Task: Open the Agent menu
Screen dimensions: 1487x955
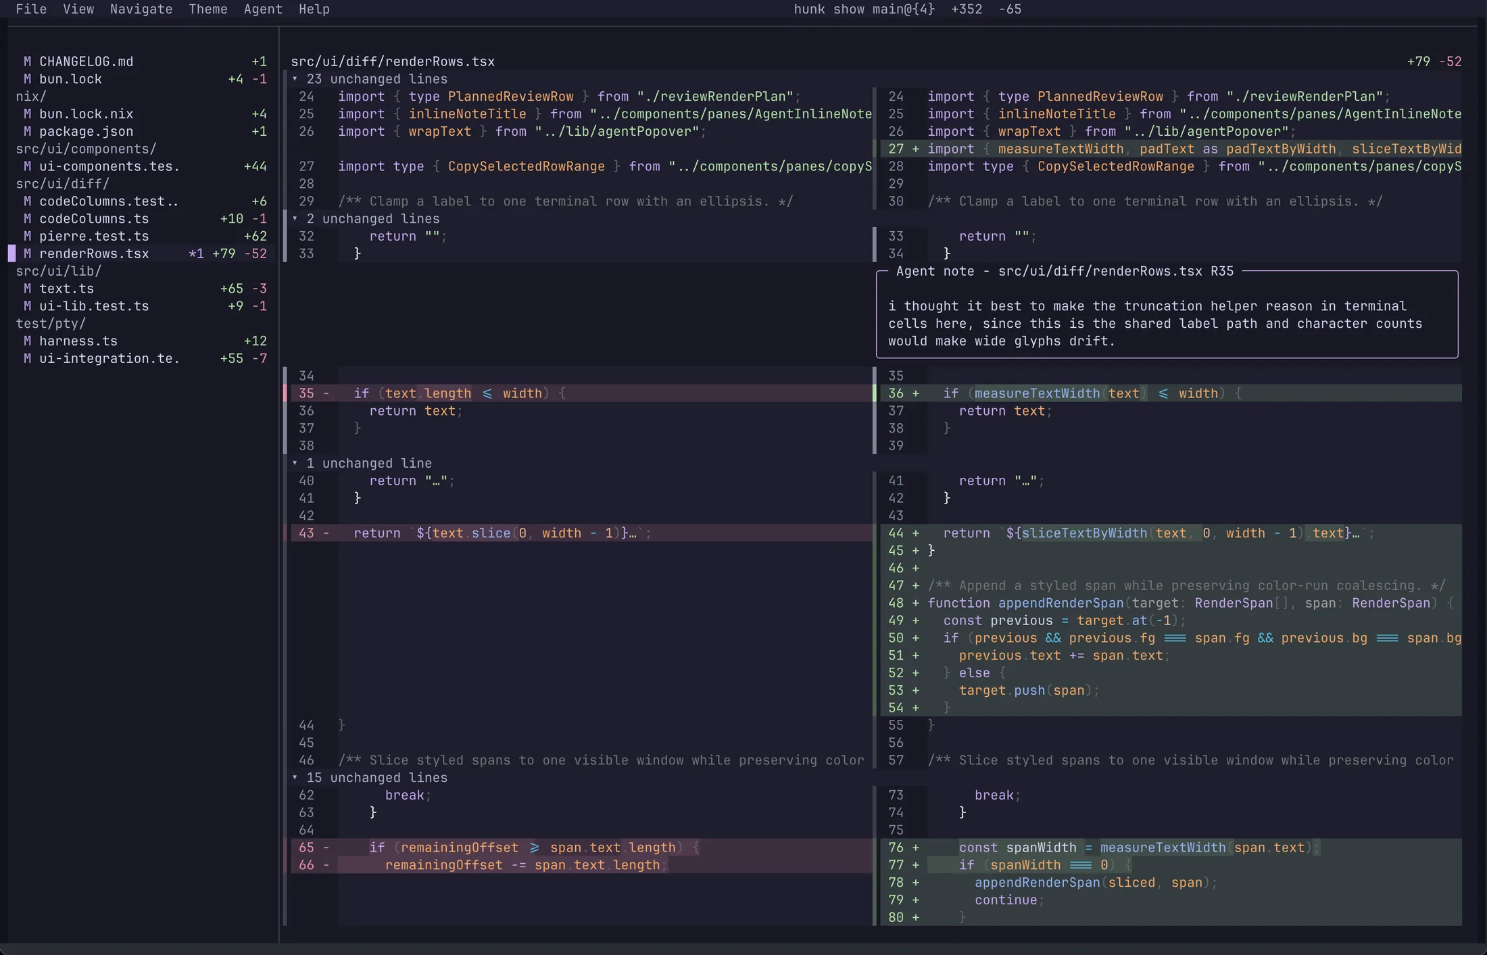Action: coord(263,9)
